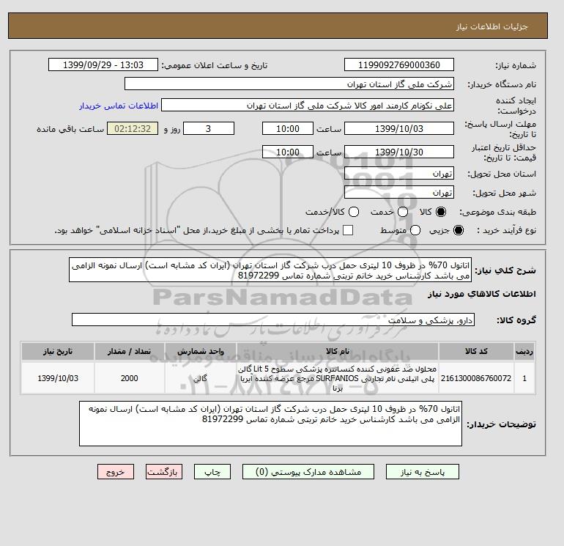This screenshot has height=546, width=564.
Task: Click the need date cell 1399/10/03
Action: point(58,378)
